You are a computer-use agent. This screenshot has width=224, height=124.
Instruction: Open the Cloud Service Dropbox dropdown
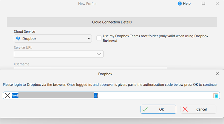(x=53, y=38)
